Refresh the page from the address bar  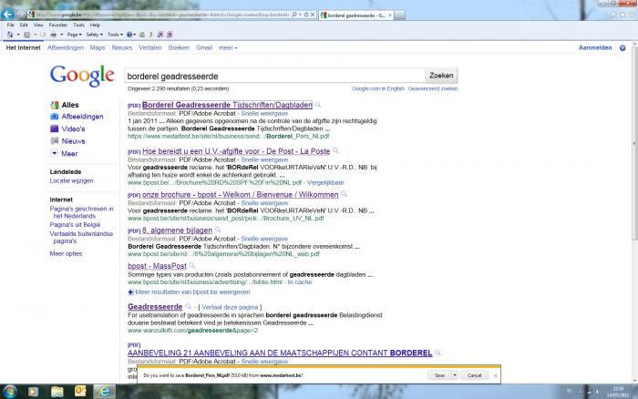306,15
